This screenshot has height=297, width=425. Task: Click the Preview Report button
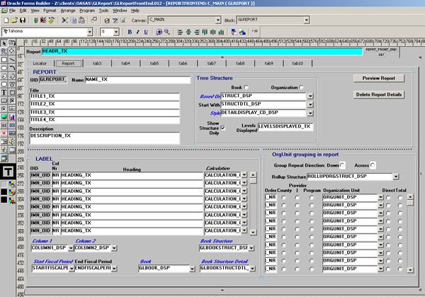(379, 78)
